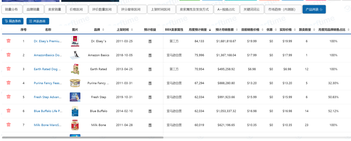Screen dimensions: 351x141
Task: Open profit calculator for Fresh Step row
Action: coord(150,97)
